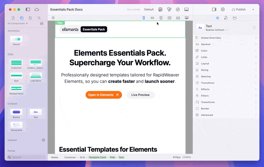Click the component search field

pos(28,157)
